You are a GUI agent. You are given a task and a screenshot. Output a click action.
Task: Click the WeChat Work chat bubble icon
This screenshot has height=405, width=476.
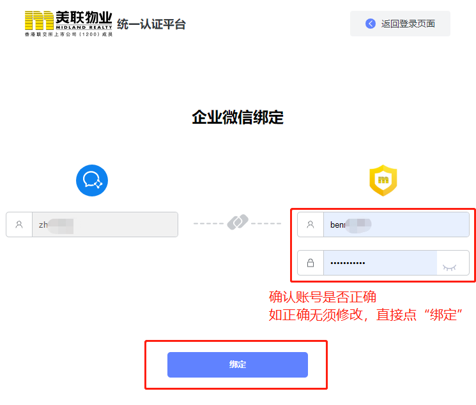pyautogui.click(x=92, y=180)
